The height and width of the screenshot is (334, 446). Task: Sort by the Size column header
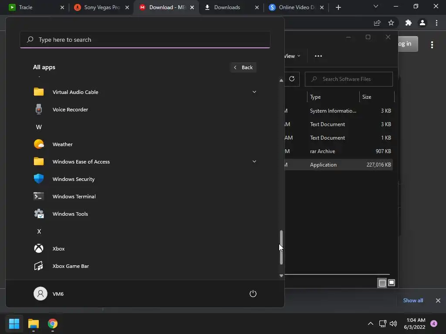click(377, 97)
